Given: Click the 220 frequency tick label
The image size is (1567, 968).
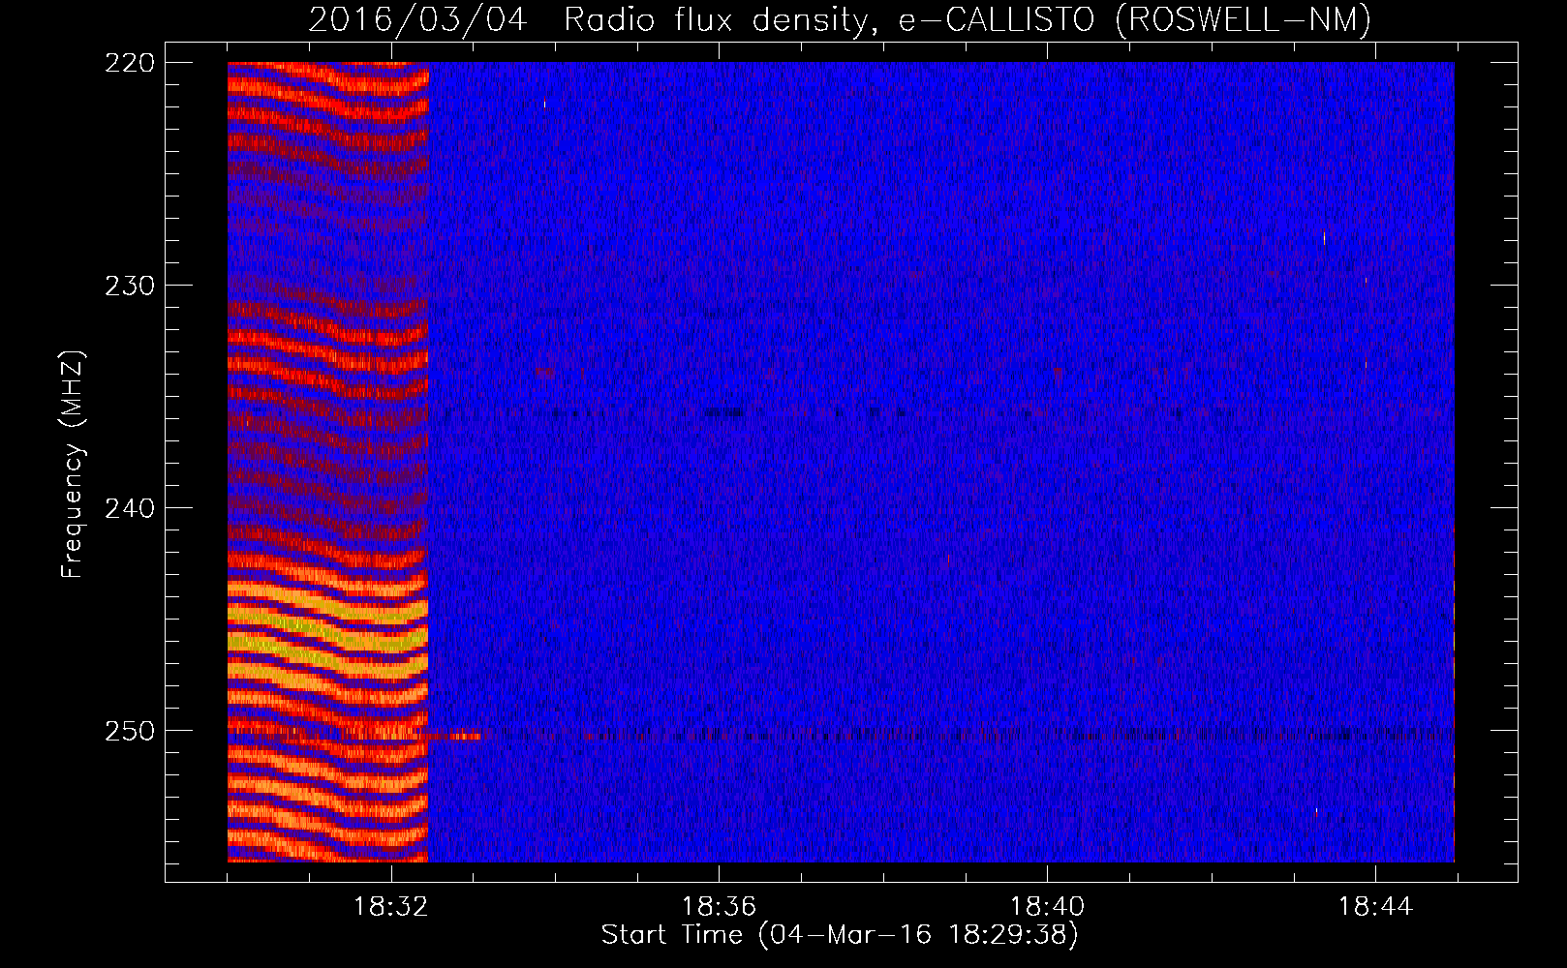Looking at the screenshot, I should click(x=129, y=63).
